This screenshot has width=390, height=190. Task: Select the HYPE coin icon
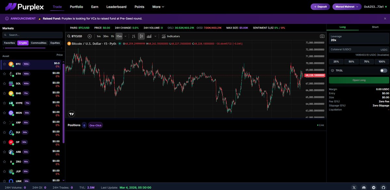(11, 103)
